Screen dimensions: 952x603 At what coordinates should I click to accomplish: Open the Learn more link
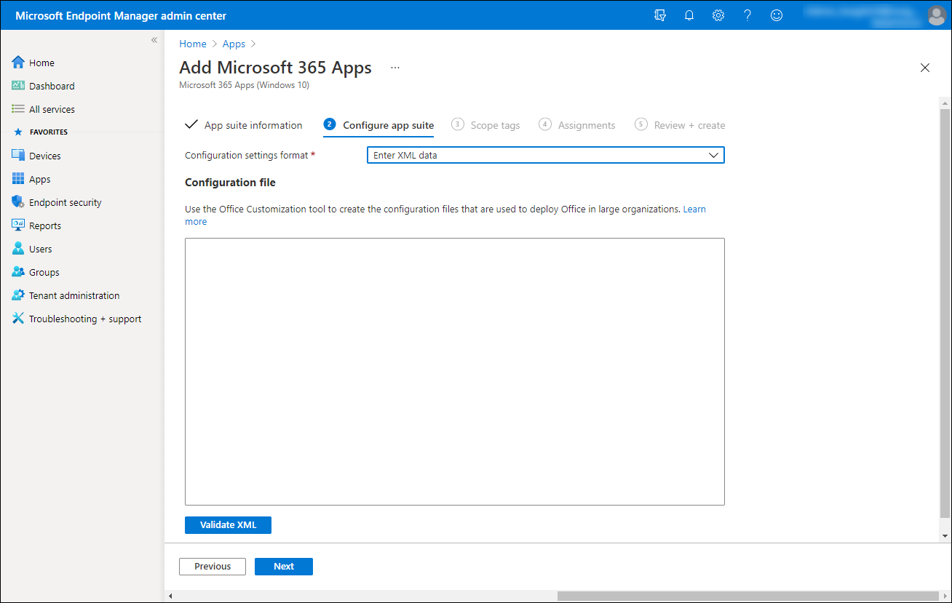[694, 209]
